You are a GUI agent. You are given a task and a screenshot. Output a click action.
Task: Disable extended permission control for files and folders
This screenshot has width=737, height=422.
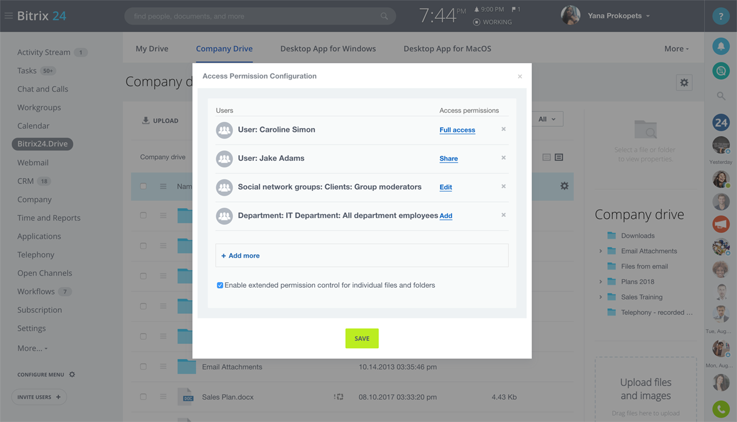[x=220, y=285]
